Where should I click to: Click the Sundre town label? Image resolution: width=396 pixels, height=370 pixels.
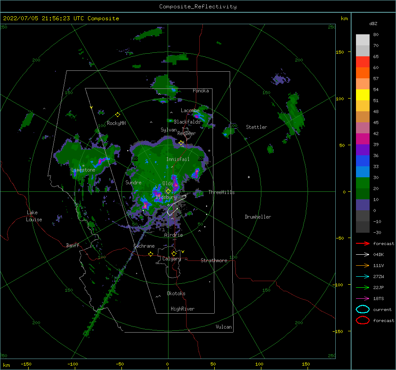(x=133, y=182)
